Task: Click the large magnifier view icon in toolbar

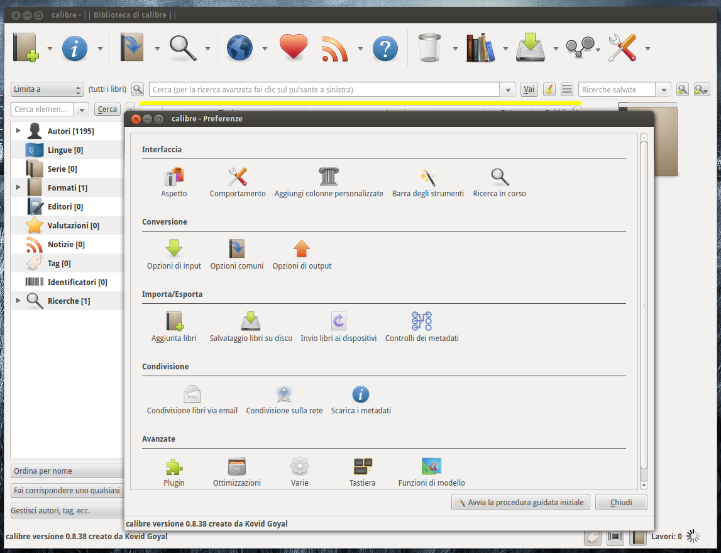Action: point(182,48)
